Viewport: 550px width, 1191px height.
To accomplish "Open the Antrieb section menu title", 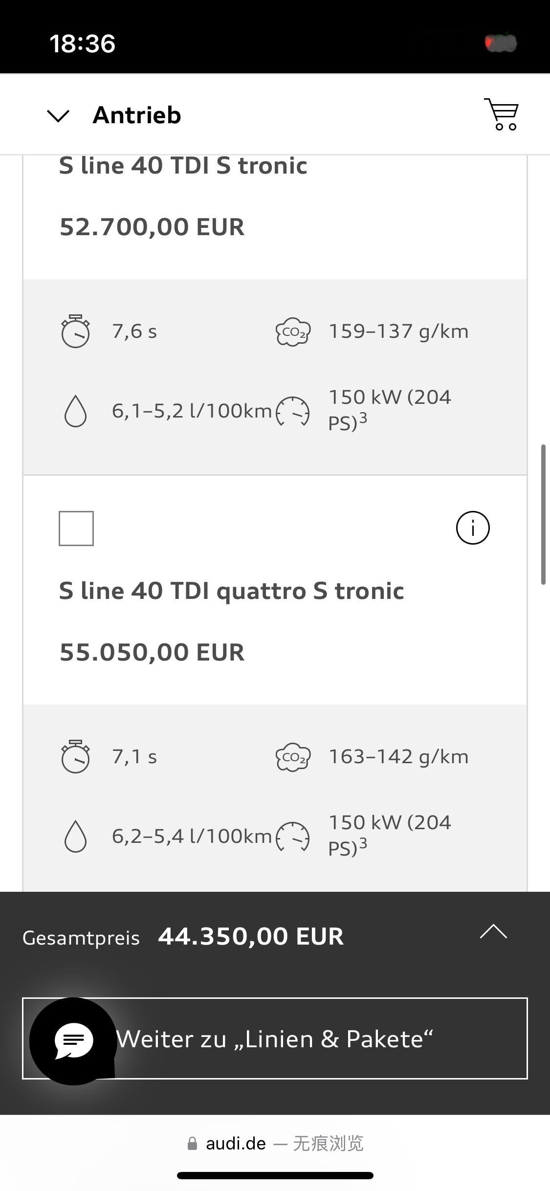I will (x=137, y=115).
